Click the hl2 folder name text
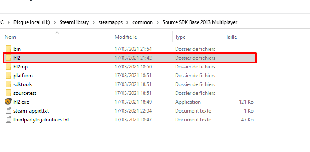Screen dimensions: 310x152 [17, 58]
